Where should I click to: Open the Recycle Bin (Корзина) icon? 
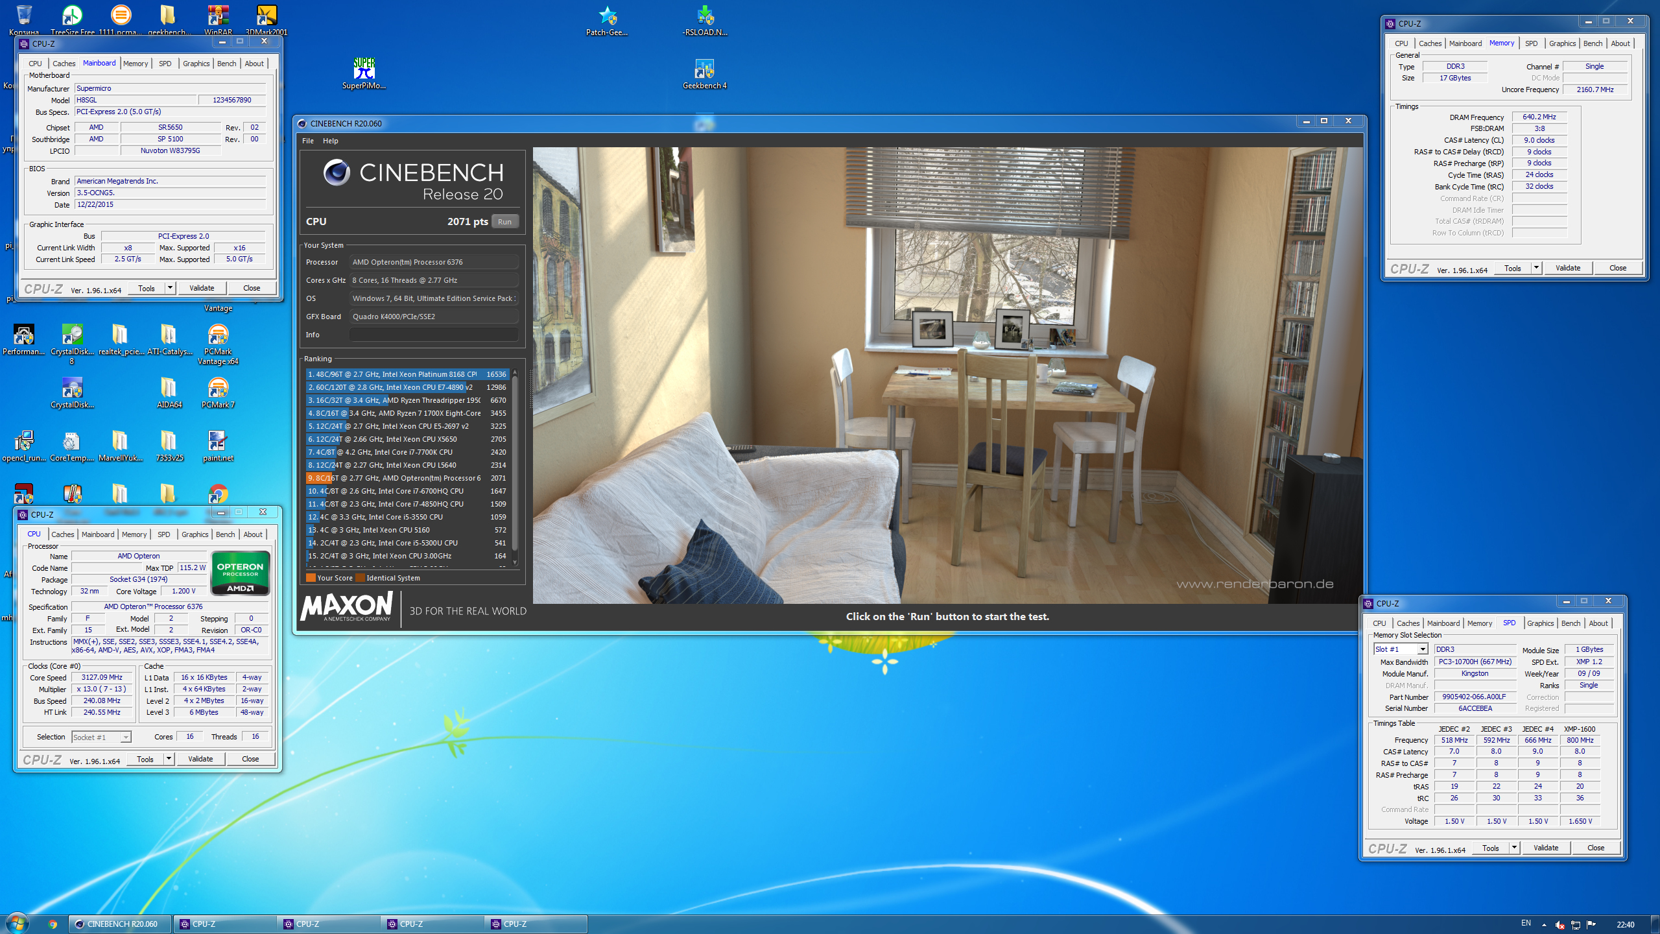click(x=24, y=19)
